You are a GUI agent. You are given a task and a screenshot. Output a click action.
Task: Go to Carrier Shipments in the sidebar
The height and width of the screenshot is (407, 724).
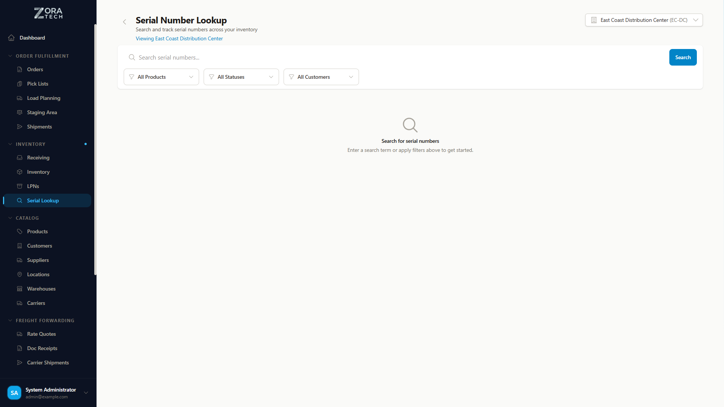point(48,363)
